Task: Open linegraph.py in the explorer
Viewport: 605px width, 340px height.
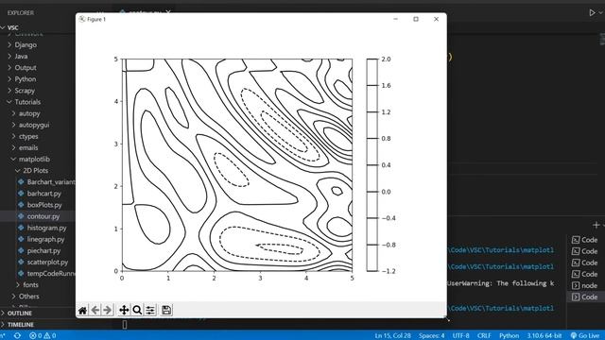Action: 45,239
